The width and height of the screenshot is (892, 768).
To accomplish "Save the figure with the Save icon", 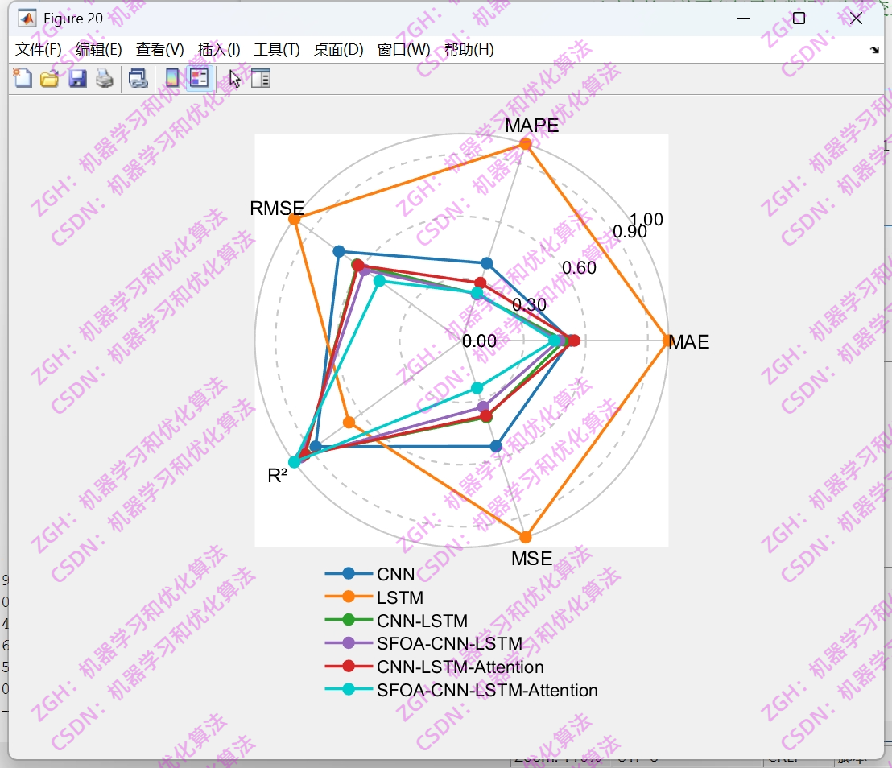I will point(77,78).
